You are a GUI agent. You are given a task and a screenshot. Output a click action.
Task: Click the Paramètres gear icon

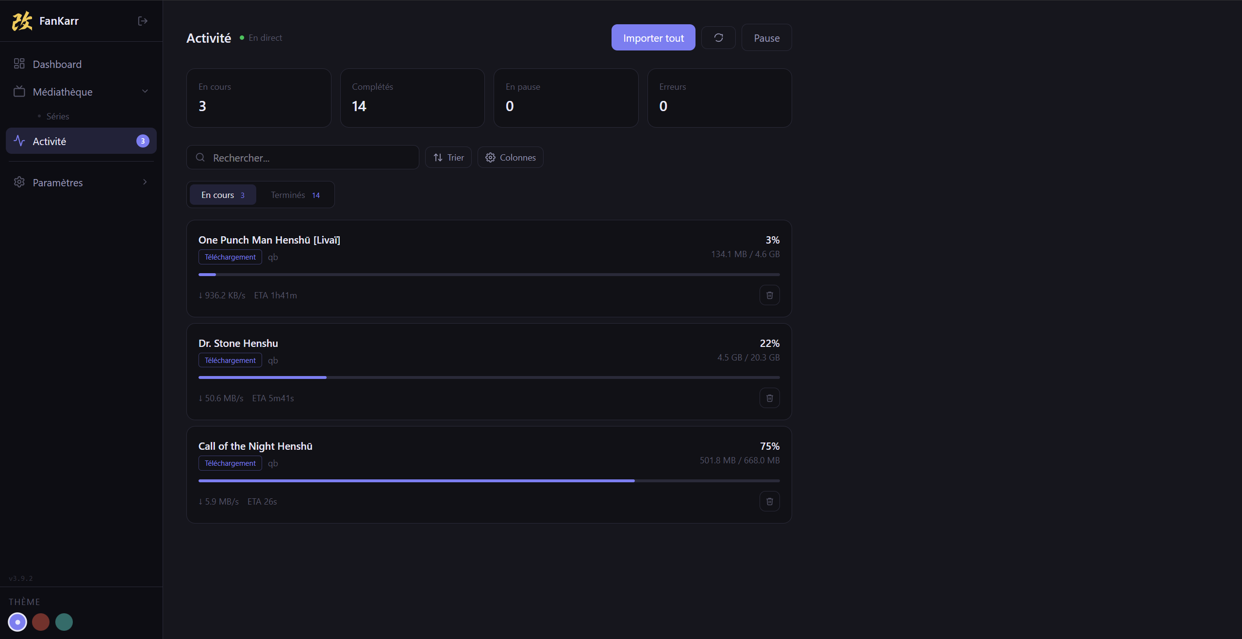pyautogui.click(x=19, y=182)
